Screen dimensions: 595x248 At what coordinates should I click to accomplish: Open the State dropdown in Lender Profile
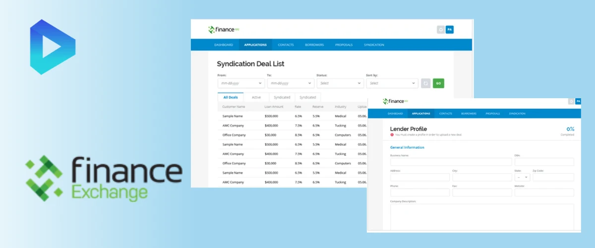click(523, 177)
